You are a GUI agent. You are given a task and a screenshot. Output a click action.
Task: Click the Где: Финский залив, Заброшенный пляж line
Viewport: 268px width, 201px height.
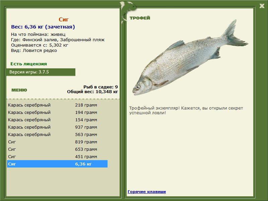[58, 40]
